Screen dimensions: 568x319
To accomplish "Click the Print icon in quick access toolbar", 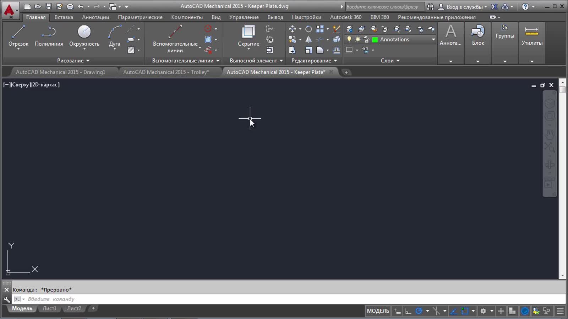I will (x=70, y=6).
